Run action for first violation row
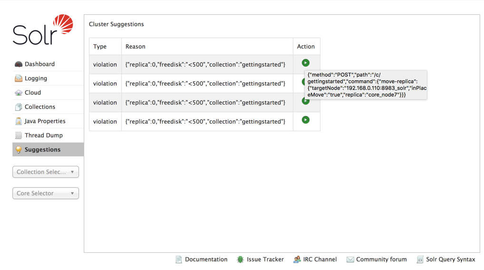 tap(306, 63)
